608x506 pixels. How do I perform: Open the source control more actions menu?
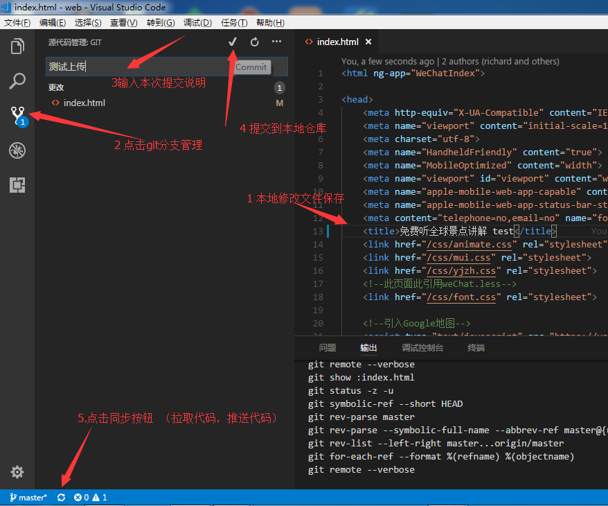(276, 42)
